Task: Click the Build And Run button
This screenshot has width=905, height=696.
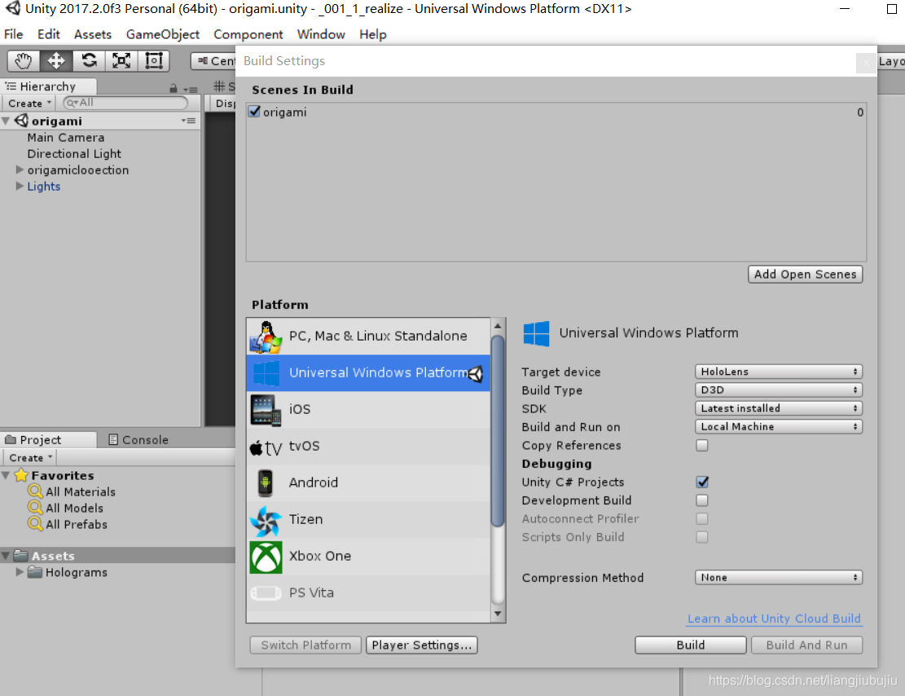Action: click(x=807, y=645)
